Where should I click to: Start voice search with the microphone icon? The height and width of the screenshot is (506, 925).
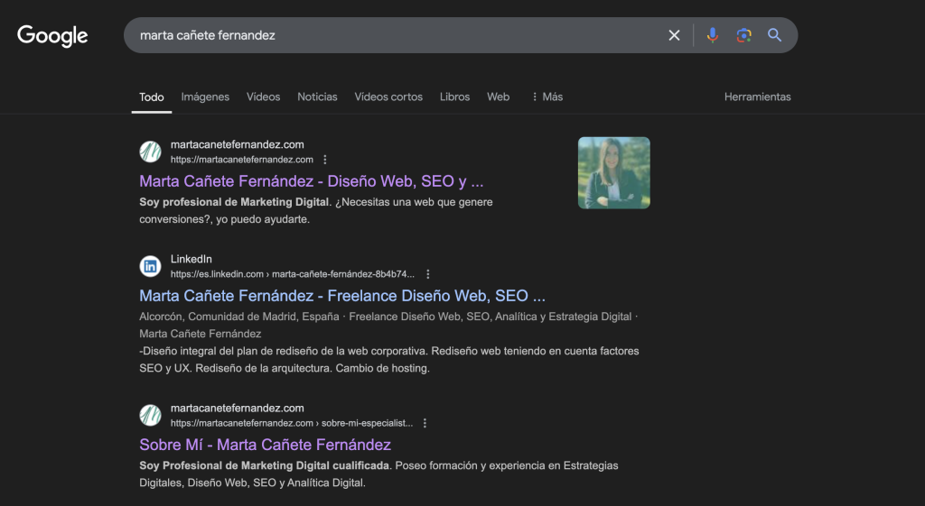(x=712, y=35)
